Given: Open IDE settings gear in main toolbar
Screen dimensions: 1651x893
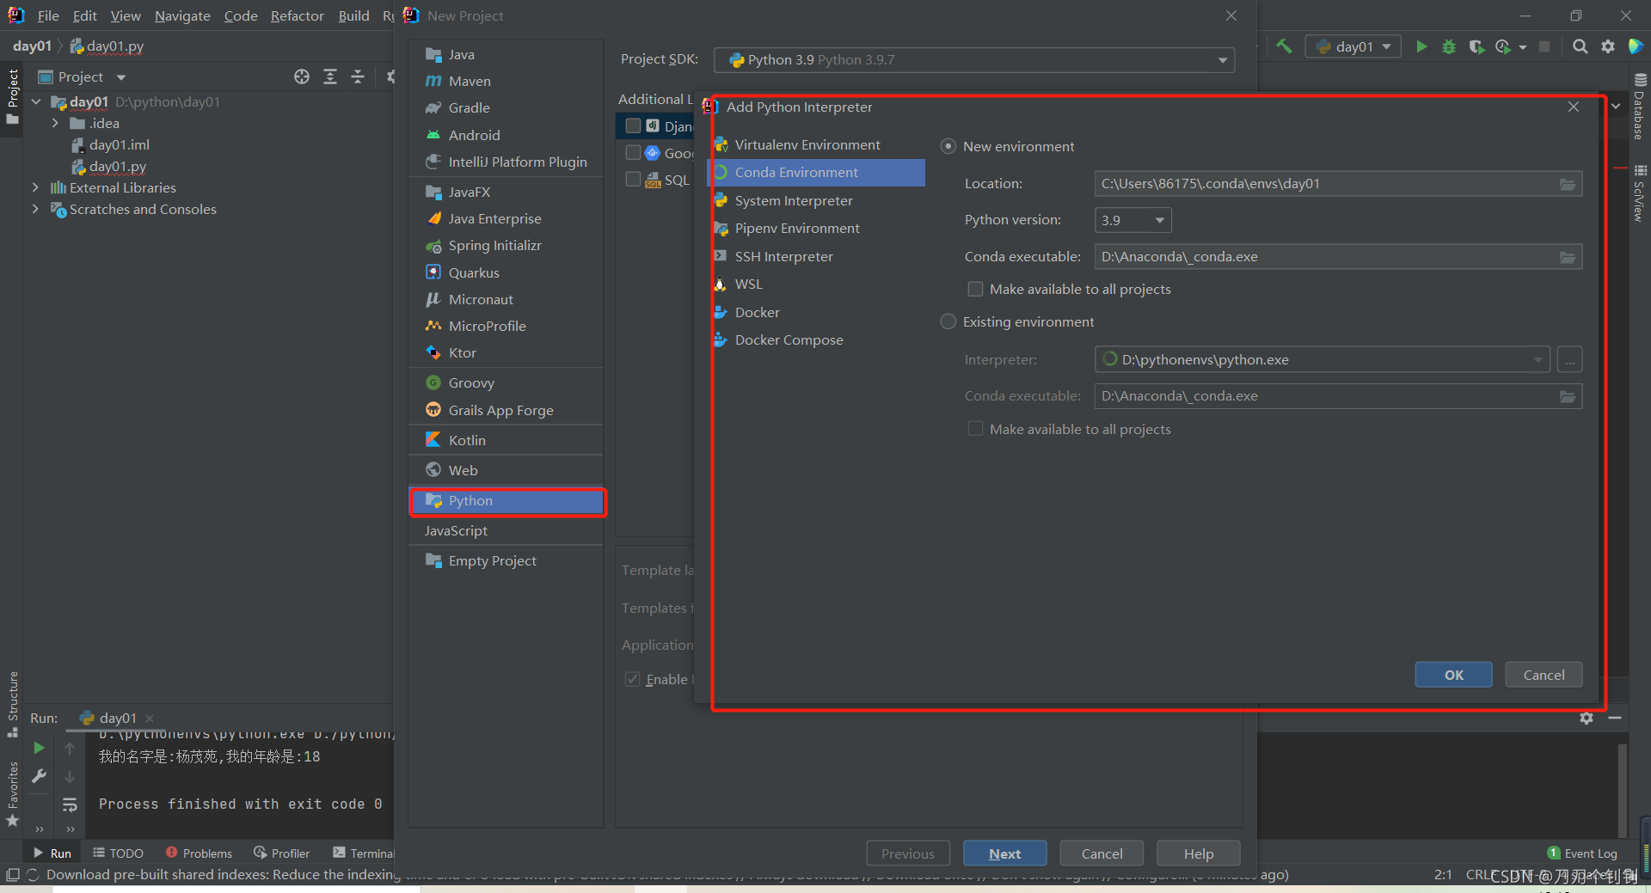Looking at the screenshot, I should pyautogui.click(x=1608, y=46).
